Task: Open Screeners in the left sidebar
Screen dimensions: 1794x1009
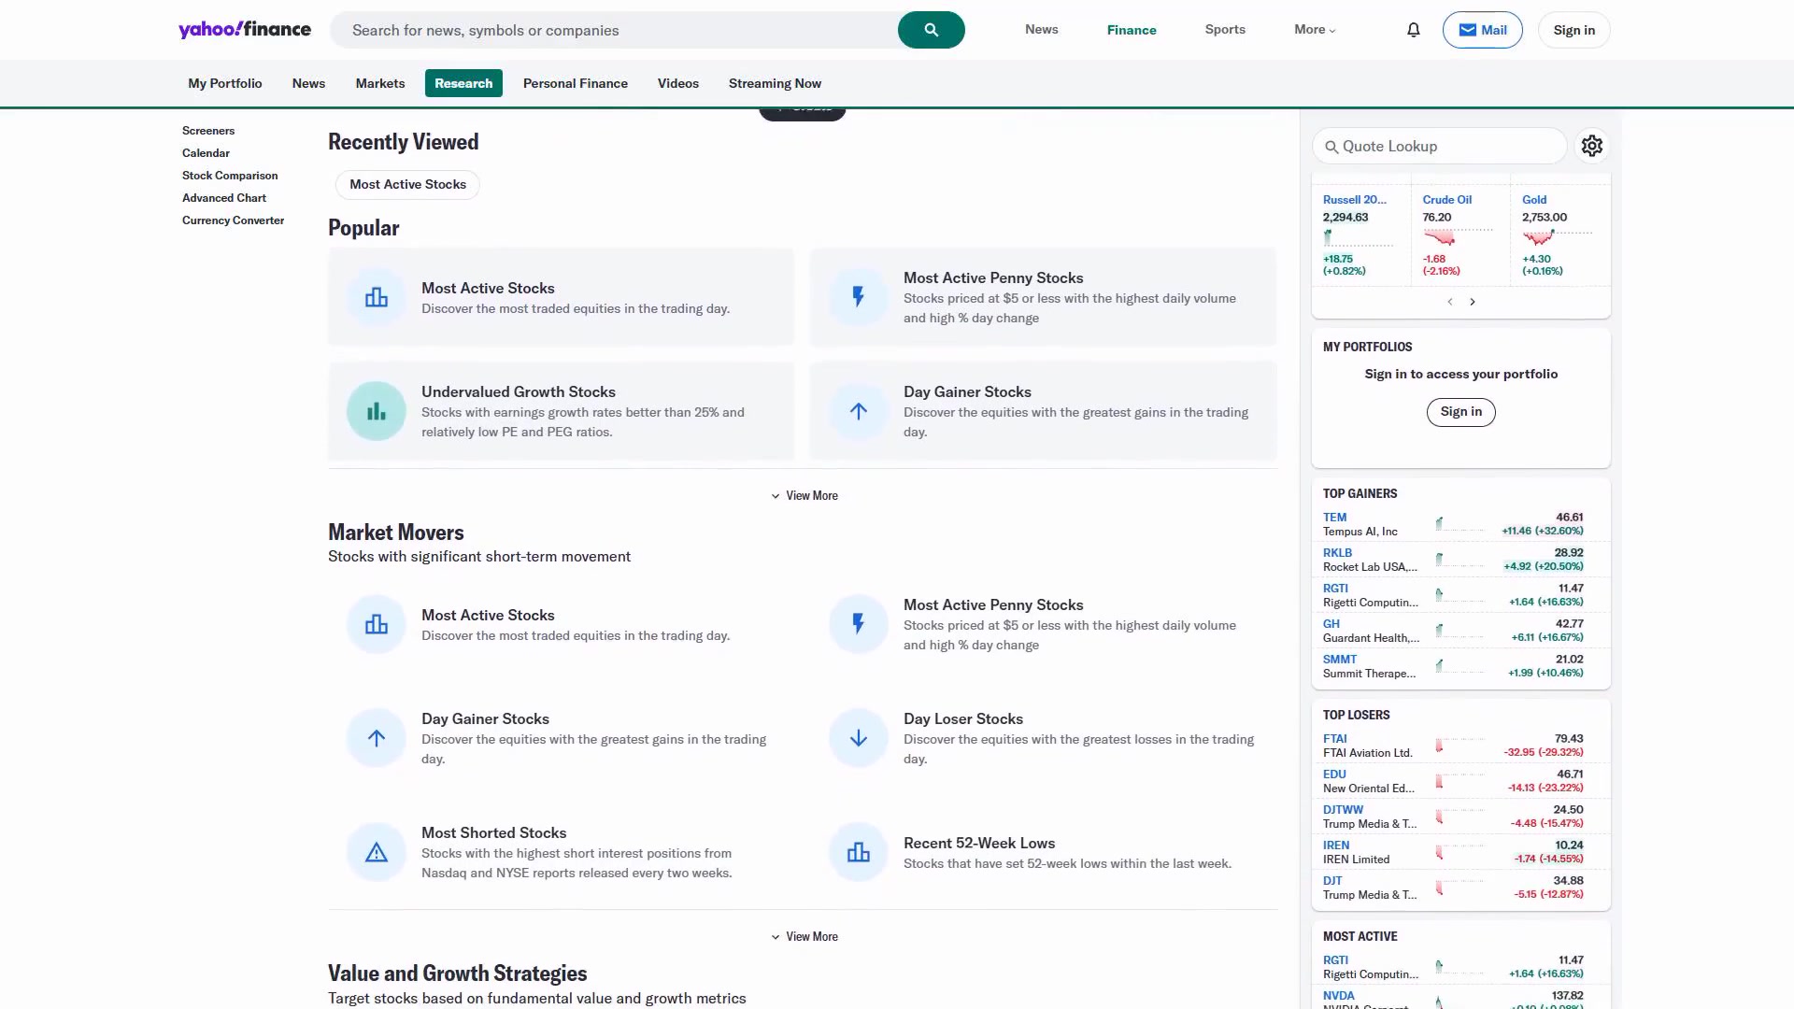Action: click(x=208, y=131)
